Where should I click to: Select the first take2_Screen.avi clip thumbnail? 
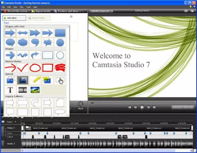[28, 128]
